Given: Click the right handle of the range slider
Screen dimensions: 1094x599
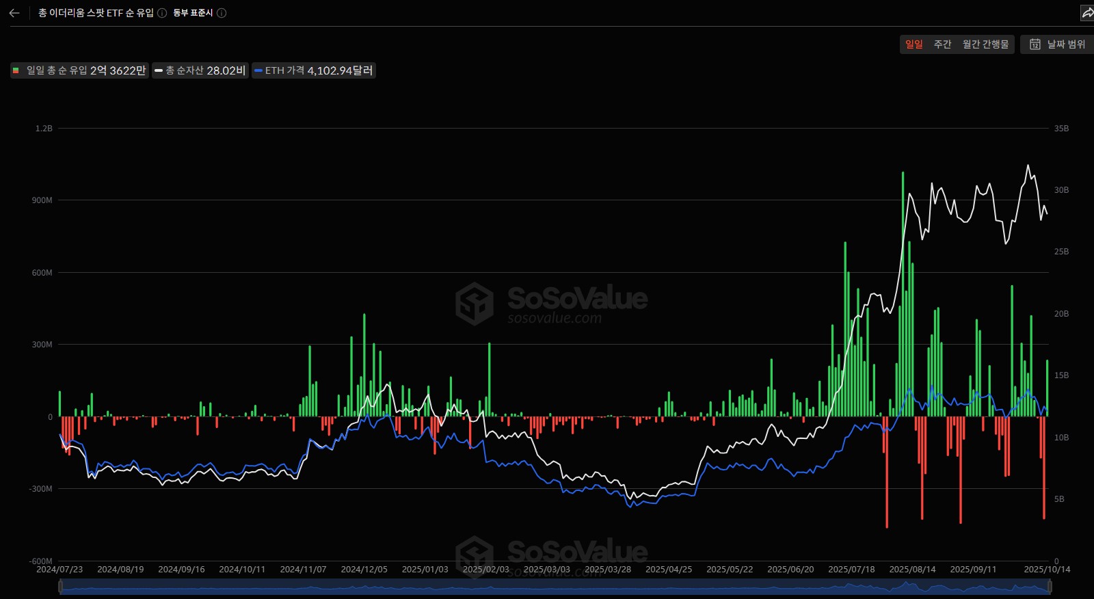Looking at the screenshot, I should click(x=1050, y=587).
